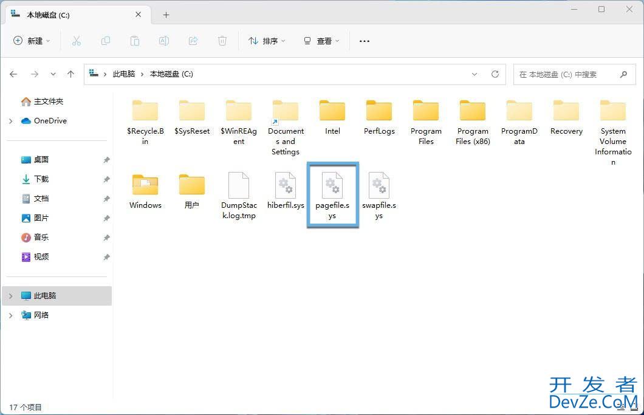Click the Paste clipboard icon

click(x=135, y=41)
